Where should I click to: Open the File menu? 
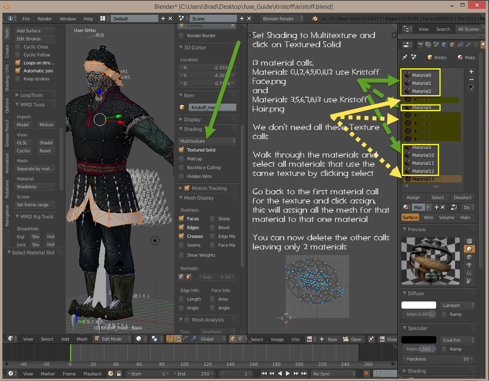tap(26, 19)
